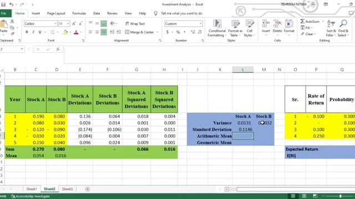Open the font size 11 dropdown

[x=68, y=24]
